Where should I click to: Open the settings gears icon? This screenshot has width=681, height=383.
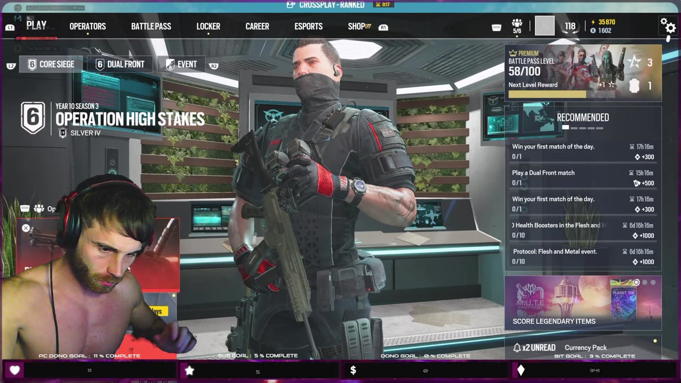(x=668, y=25)
